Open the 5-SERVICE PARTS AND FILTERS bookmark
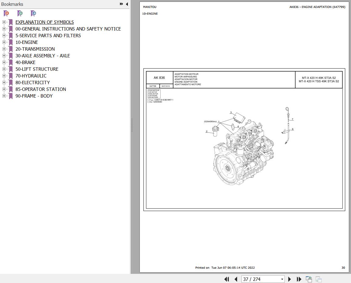 tap(48, 36)
